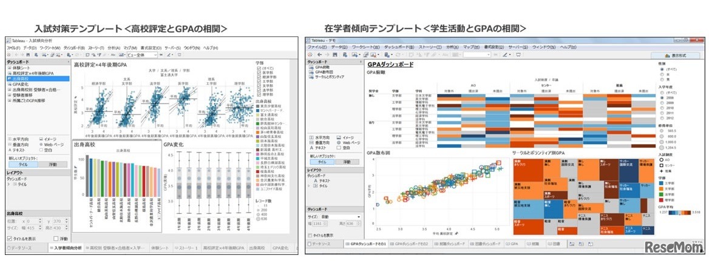712x261 pixels.
Task: Open ダッシュボード(B) menu in demo window
Action: (x=399, y=47)
